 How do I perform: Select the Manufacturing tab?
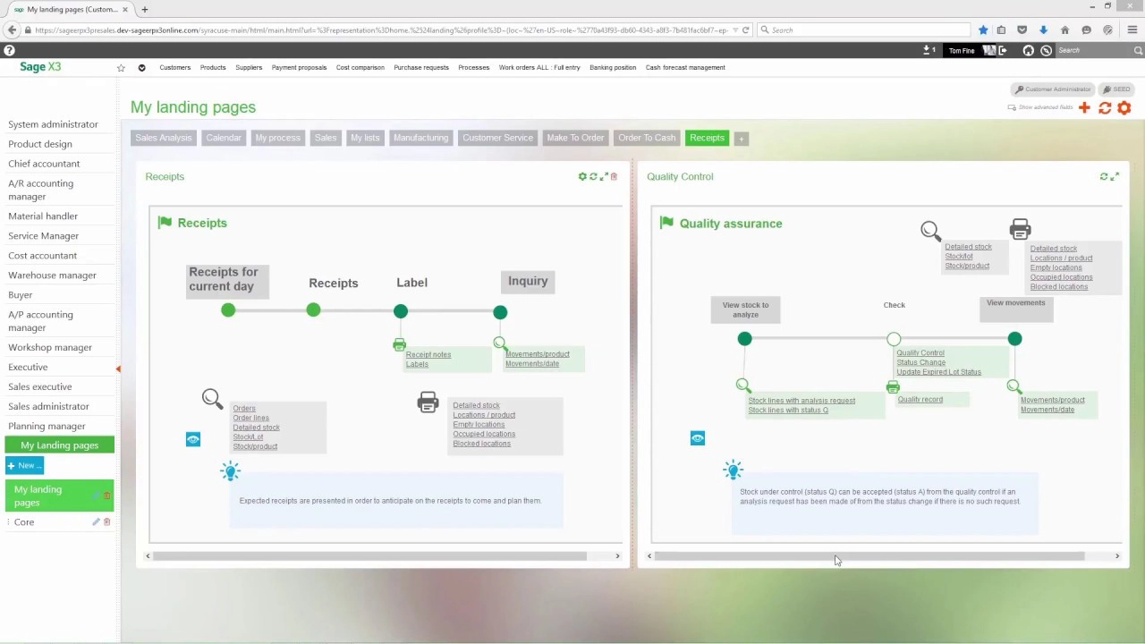[420, 138]
